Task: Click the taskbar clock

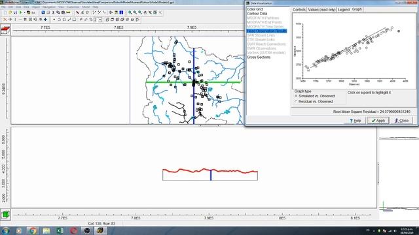Action: pyautogui.click(x=407, y=230)
